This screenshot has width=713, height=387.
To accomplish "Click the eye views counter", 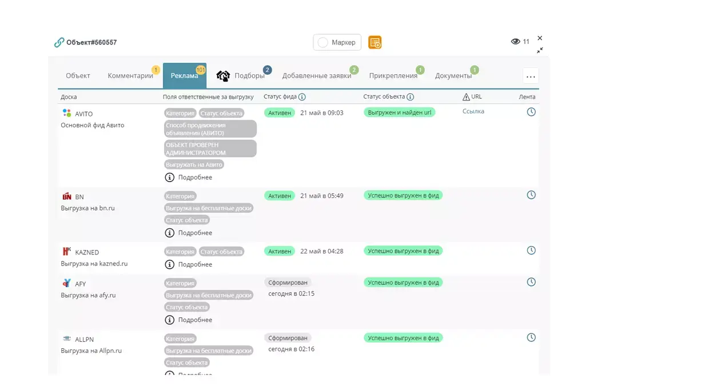I will pyautogui.click(x=520, y=42).
